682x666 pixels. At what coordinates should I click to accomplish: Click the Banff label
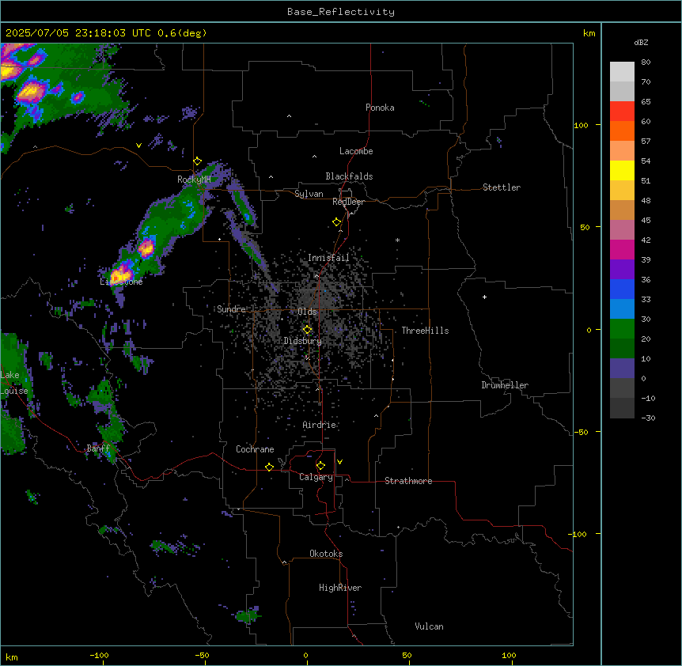pos(98,448)
